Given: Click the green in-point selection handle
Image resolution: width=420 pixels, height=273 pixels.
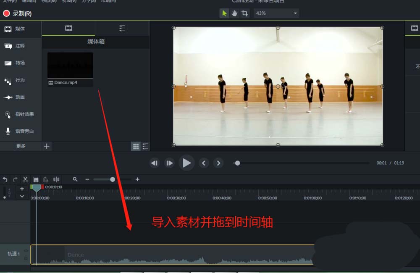Looking at the screenshot, I should [31, 187].
